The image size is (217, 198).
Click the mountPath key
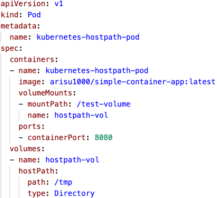pyautogui.click(x=47, y=104)
